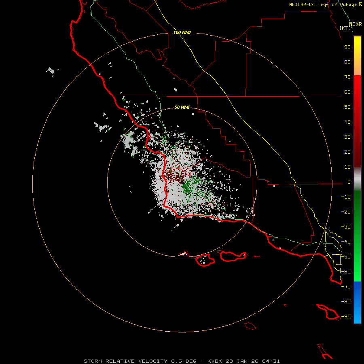Pick the yellow-orange segment of the color bar
364x364 pixels.
coord(357,56)
